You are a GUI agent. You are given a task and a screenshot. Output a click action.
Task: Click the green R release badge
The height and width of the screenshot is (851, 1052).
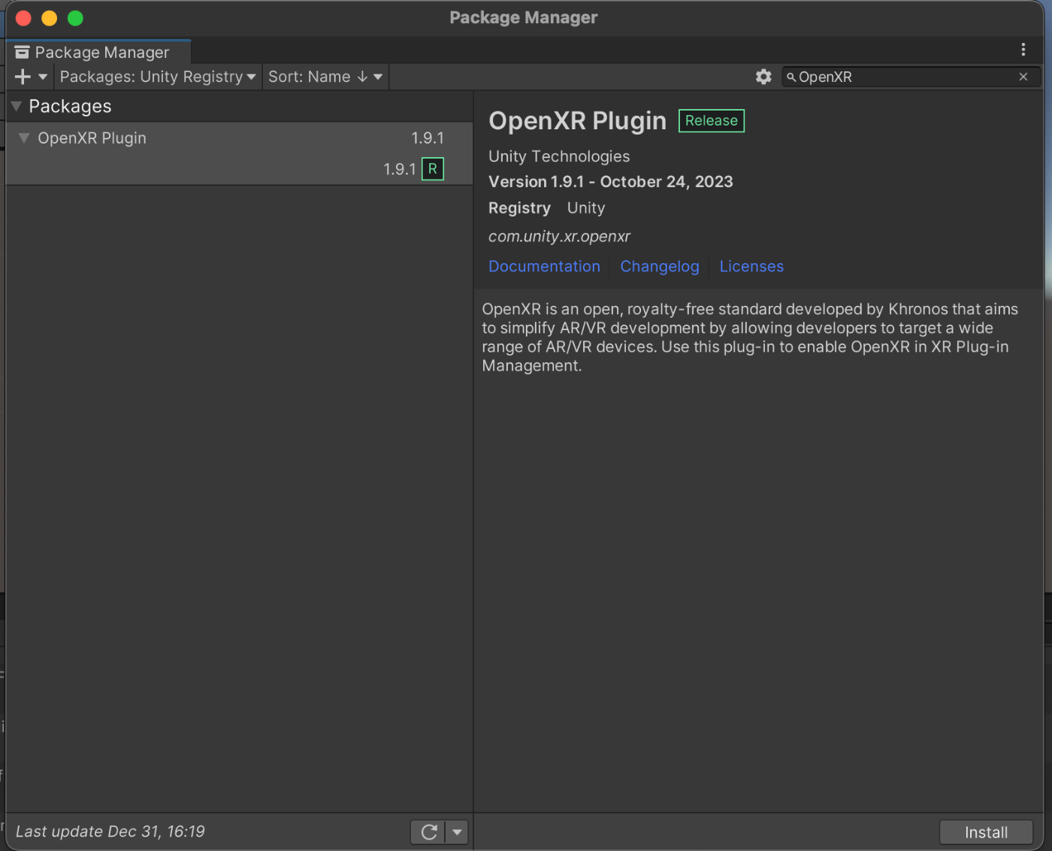click(433, 169)
